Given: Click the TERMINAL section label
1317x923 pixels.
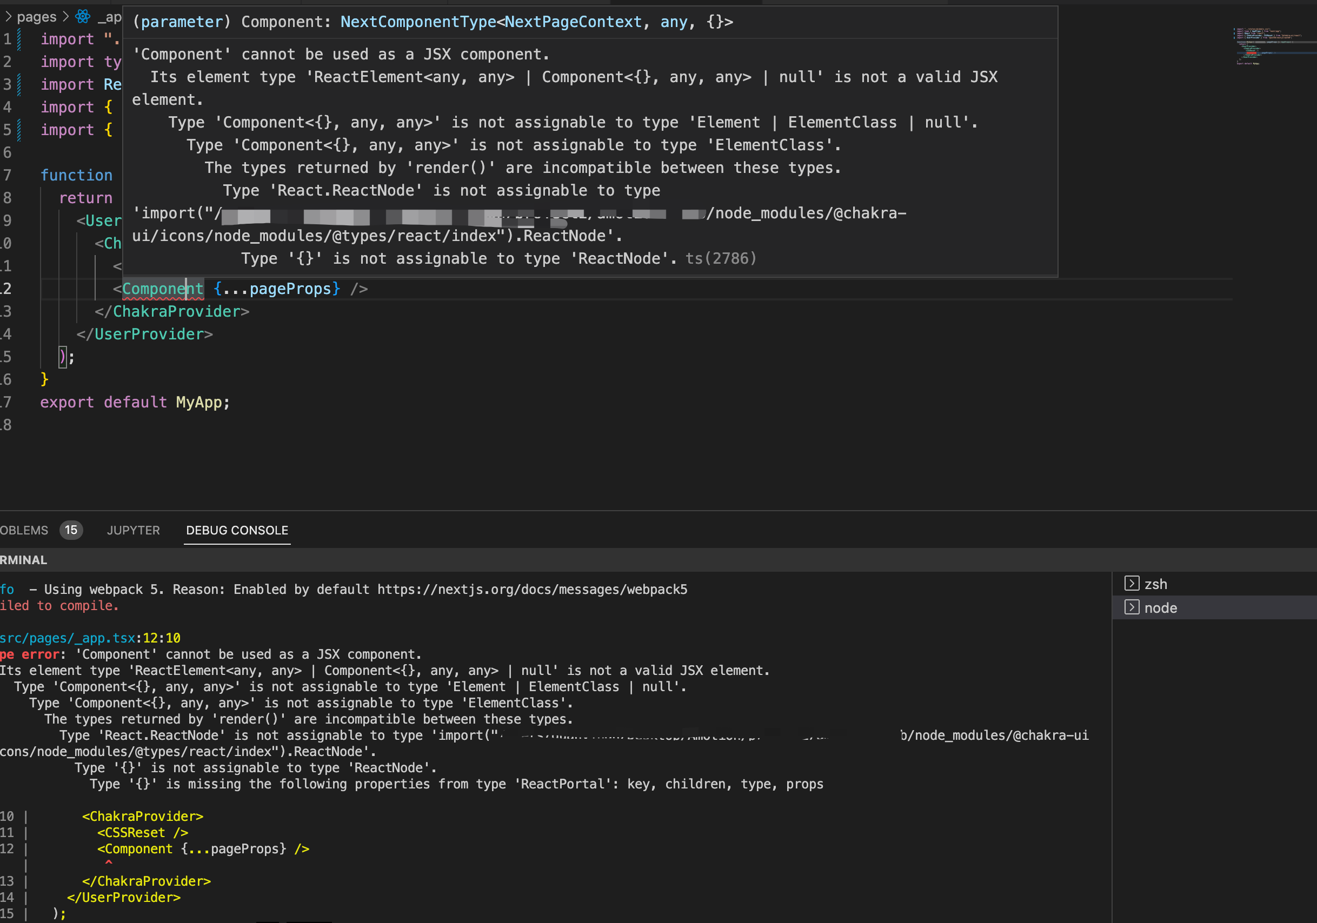Looking at the screenshot, I should pyautogui.click(x=23, y=560).
